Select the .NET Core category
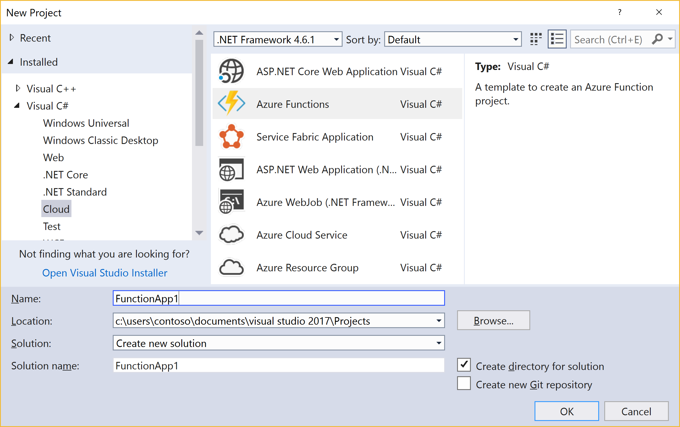Screen dimensions: 680x427 (65, 175)
